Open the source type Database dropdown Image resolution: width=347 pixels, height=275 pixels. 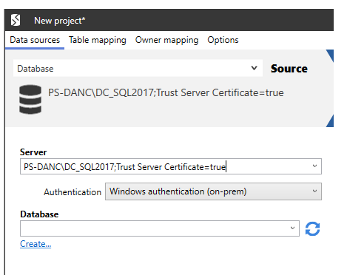138,68
